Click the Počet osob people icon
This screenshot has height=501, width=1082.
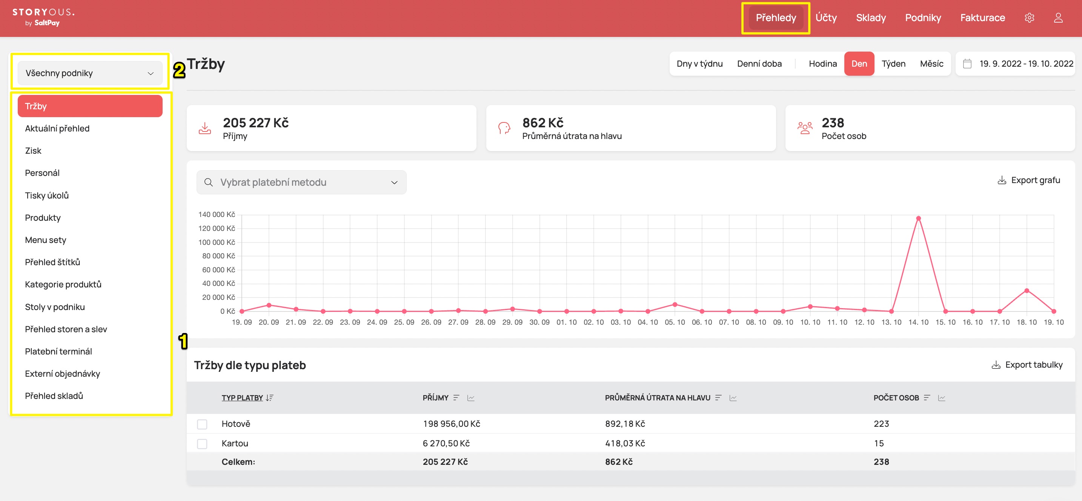(x=804, y=128)
